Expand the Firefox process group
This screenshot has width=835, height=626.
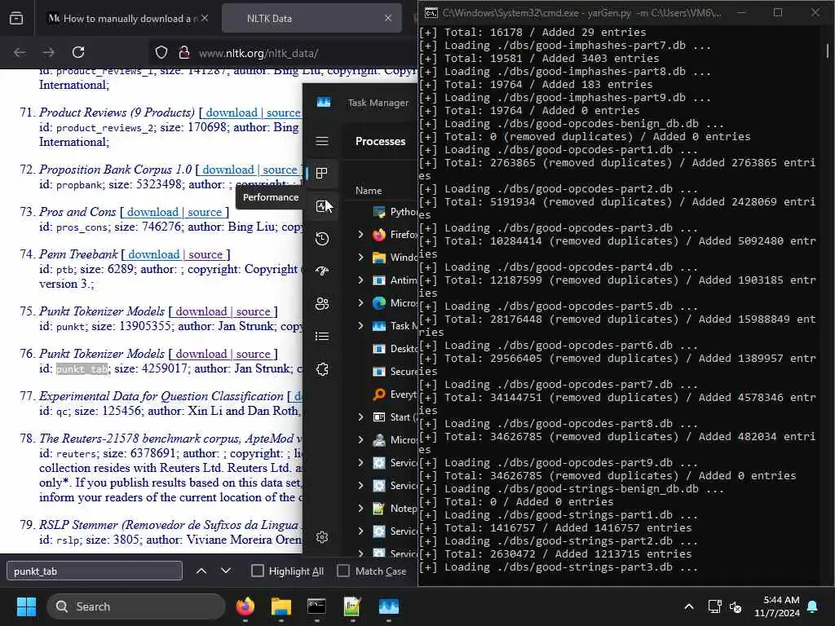[x=360, y=234]
